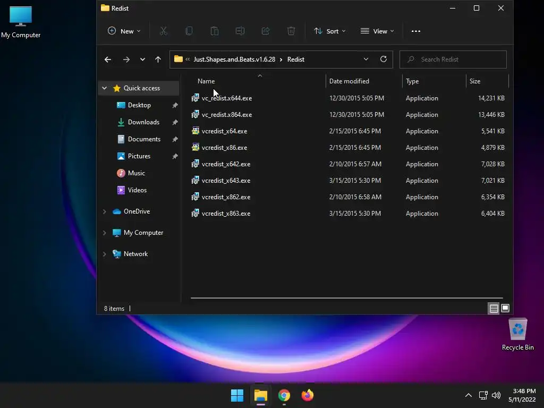
Task: Click the previous locations chevrons in address bar
Action: pos(188,59)
